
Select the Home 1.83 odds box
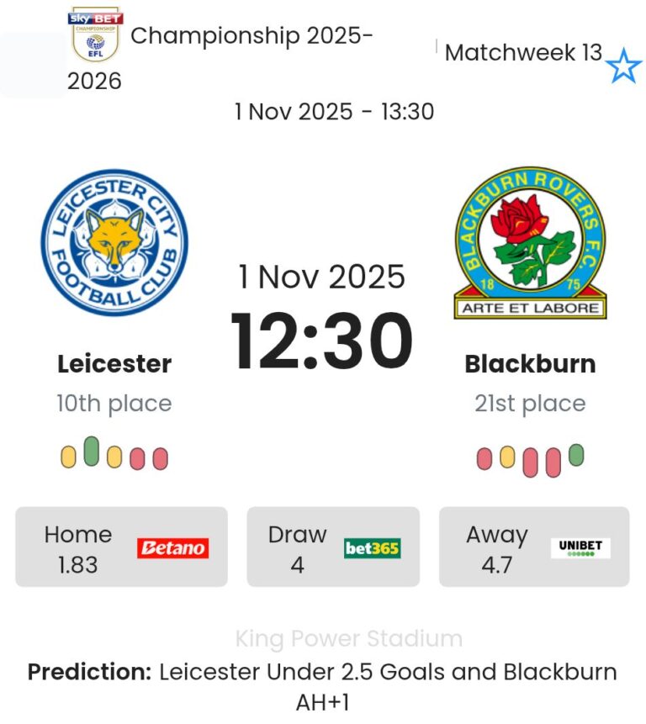(121, 547)
